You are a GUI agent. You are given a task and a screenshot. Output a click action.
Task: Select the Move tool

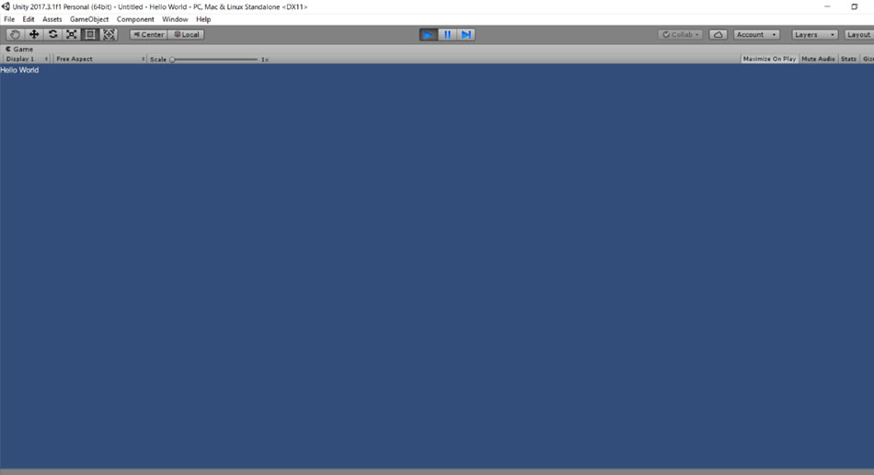tap(34, 35)
